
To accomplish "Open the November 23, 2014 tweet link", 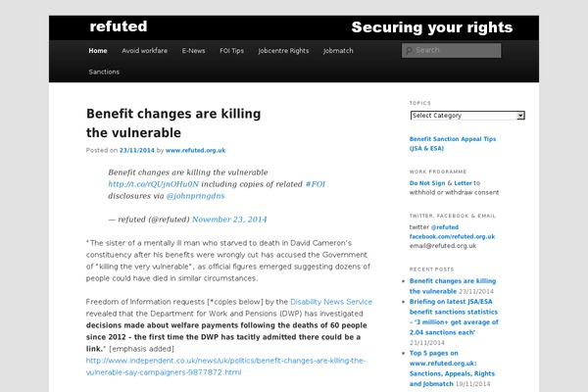I will coord(229,220).
